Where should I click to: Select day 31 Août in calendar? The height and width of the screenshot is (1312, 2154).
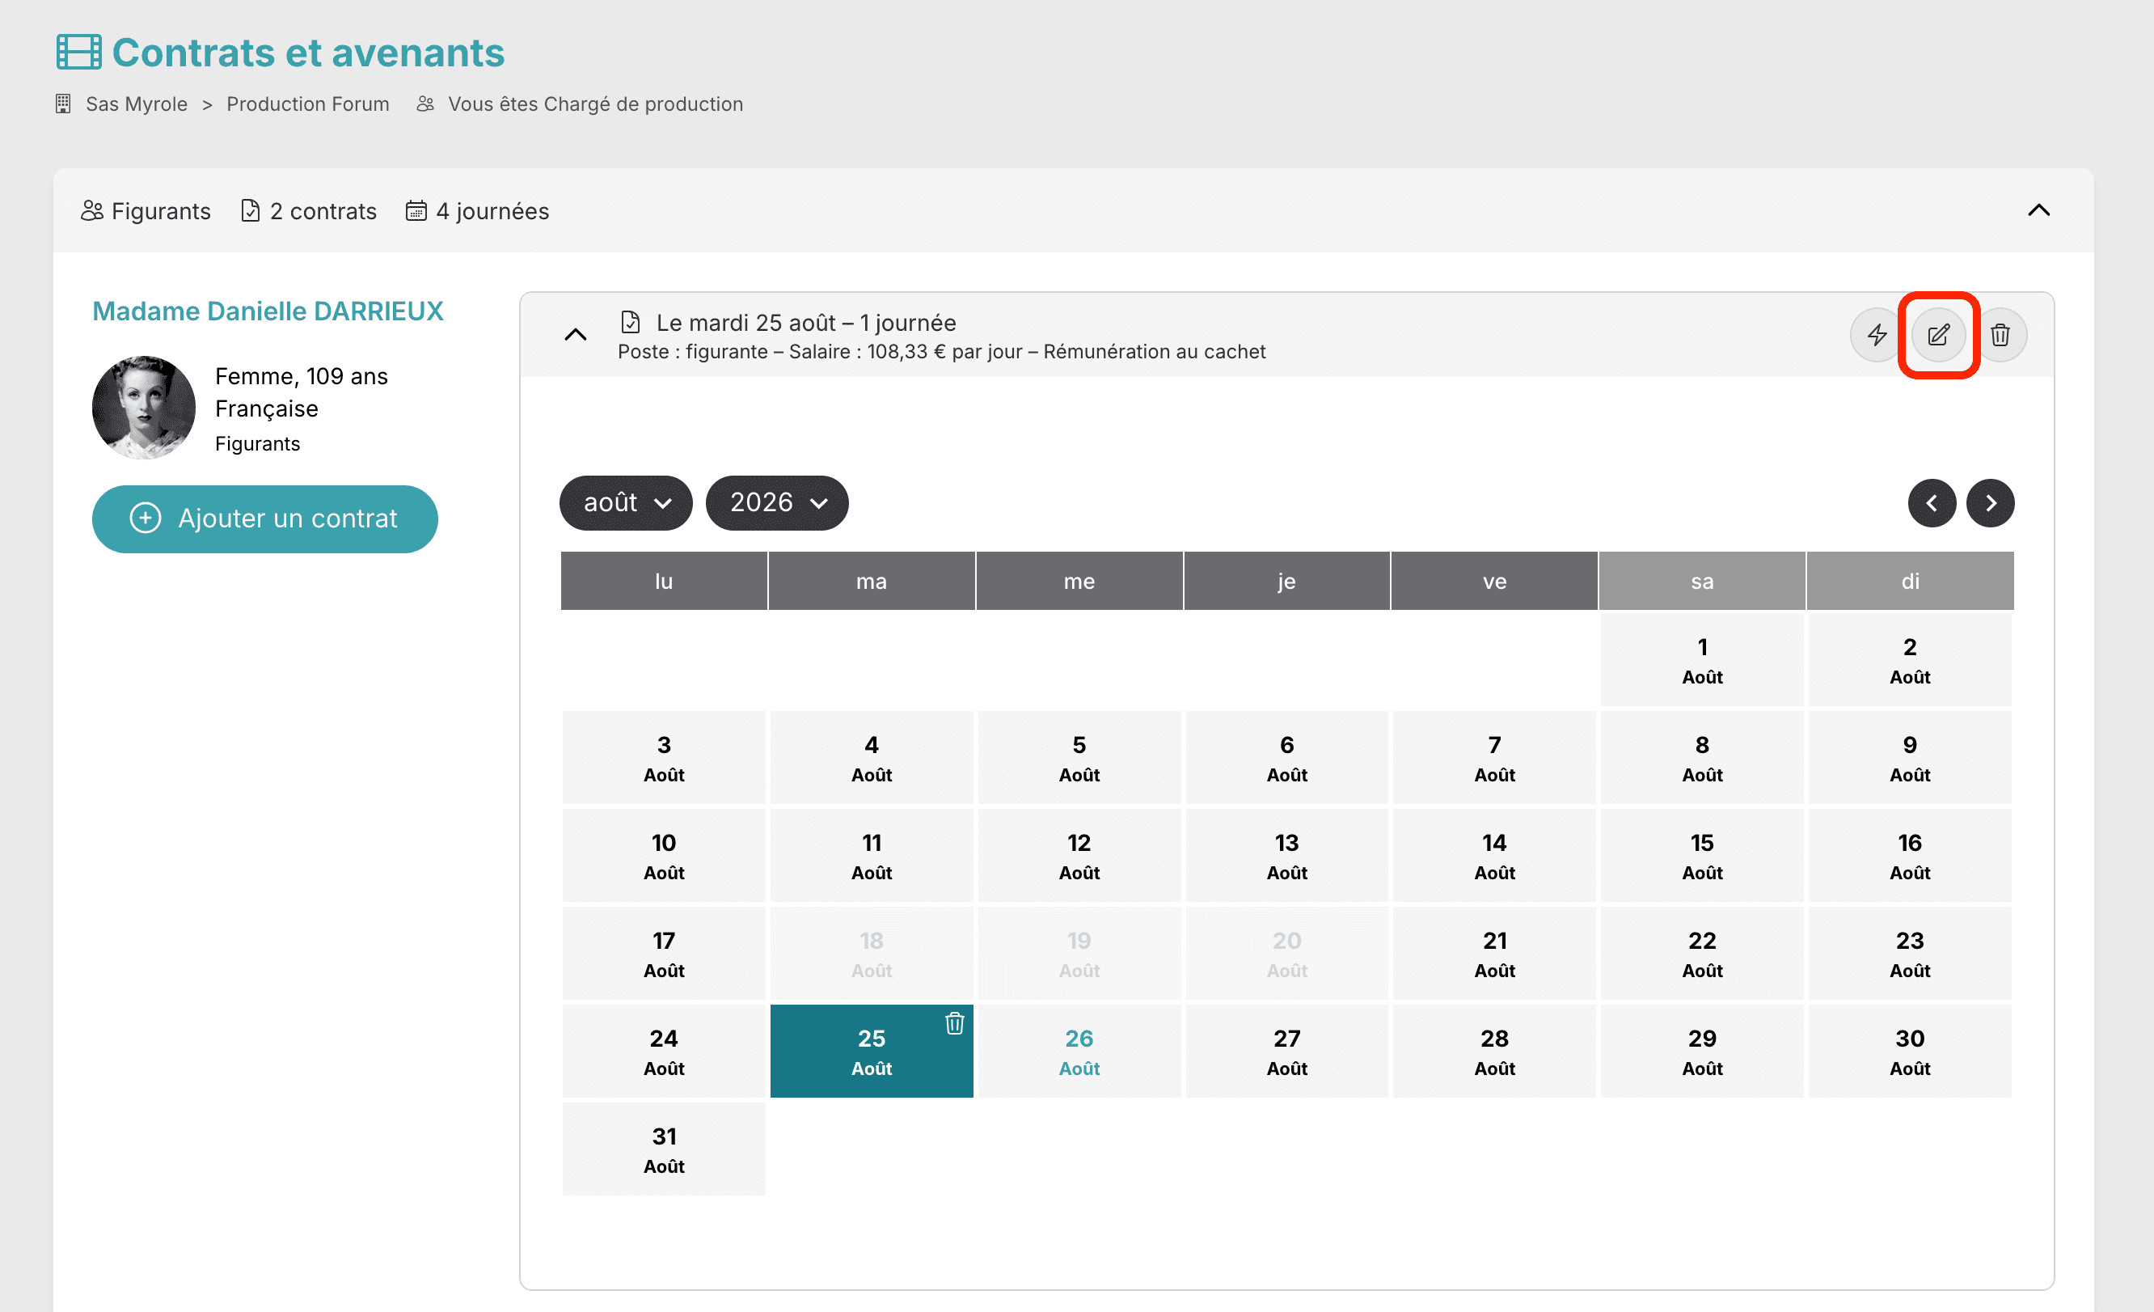tap(664, 1149)
